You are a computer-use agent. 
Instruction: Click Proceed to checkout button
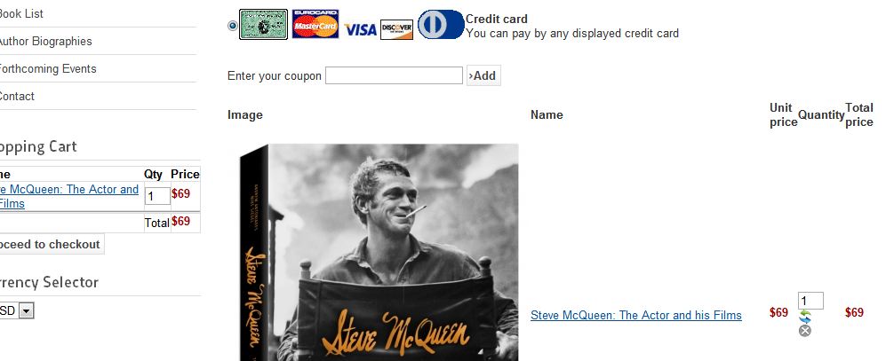[51, 244]
